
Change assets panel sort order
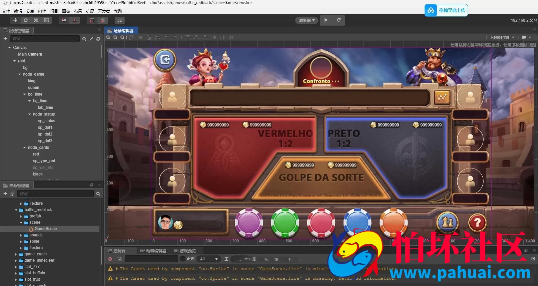pyautogui.click(x=12, y=194)
